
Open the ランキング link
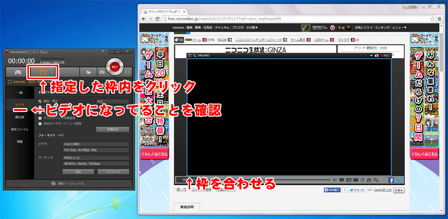click(x=382, y=28)
